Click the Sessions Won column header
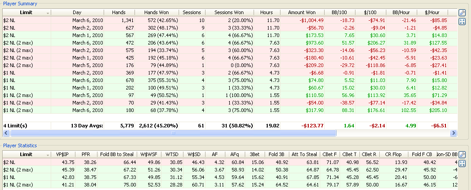471x190 pixels. click(229, 13)
